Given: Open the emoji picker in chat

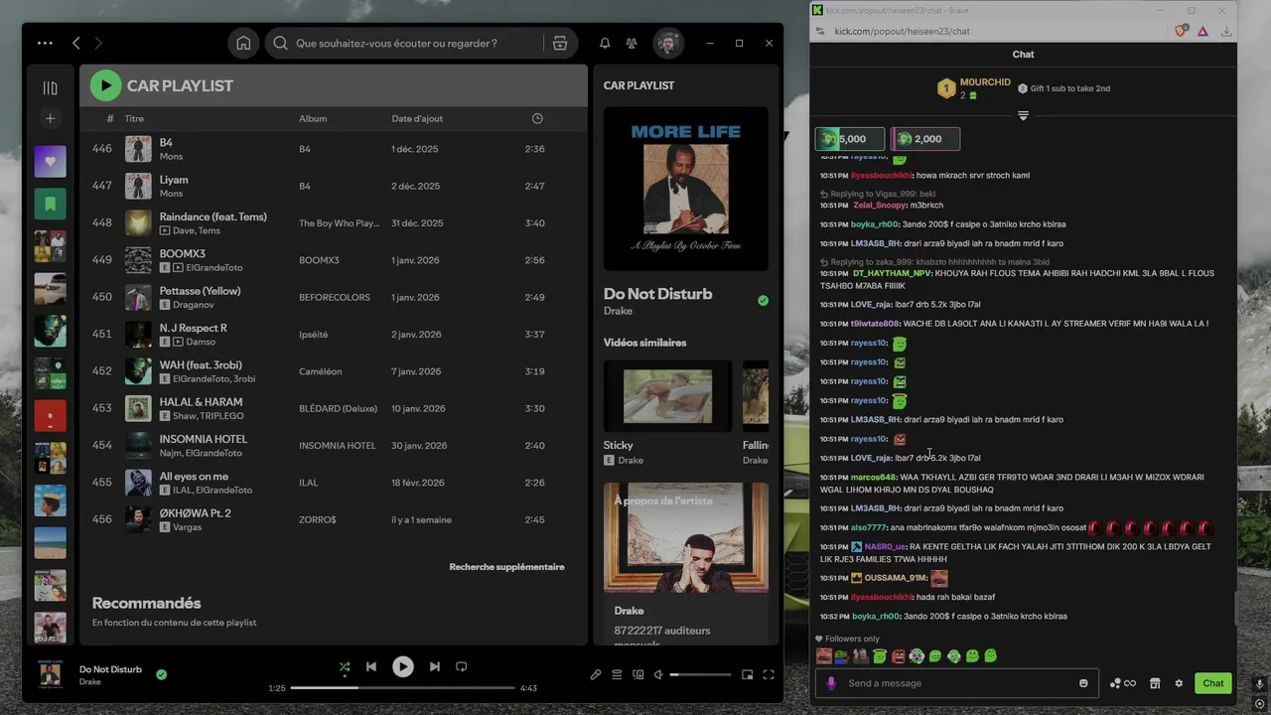Looking at the screenshot, I should tap(1083, 683).
